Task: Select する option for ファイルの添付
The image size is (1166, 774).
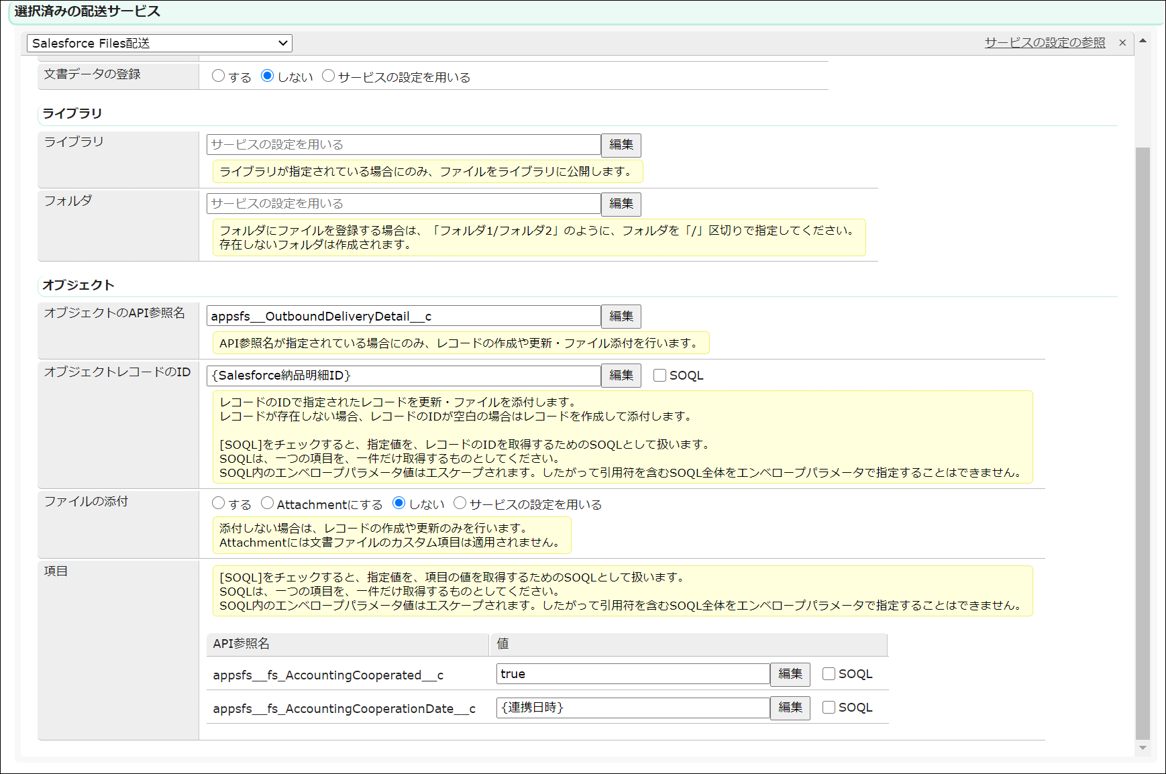Action: pyautogui.click(x=219, y=503)
